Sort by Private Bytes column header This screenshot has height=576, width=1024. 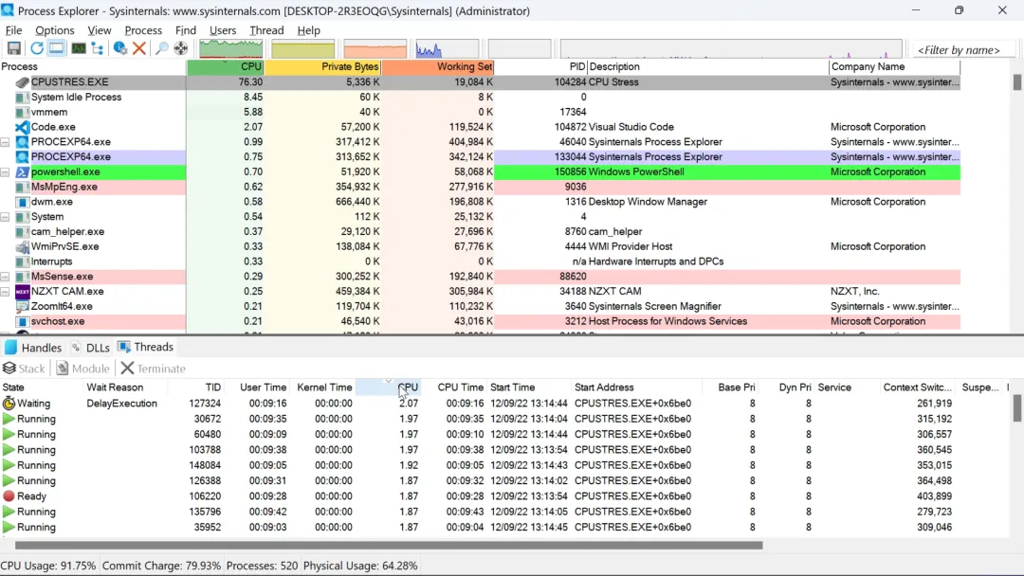click(323, 66)
